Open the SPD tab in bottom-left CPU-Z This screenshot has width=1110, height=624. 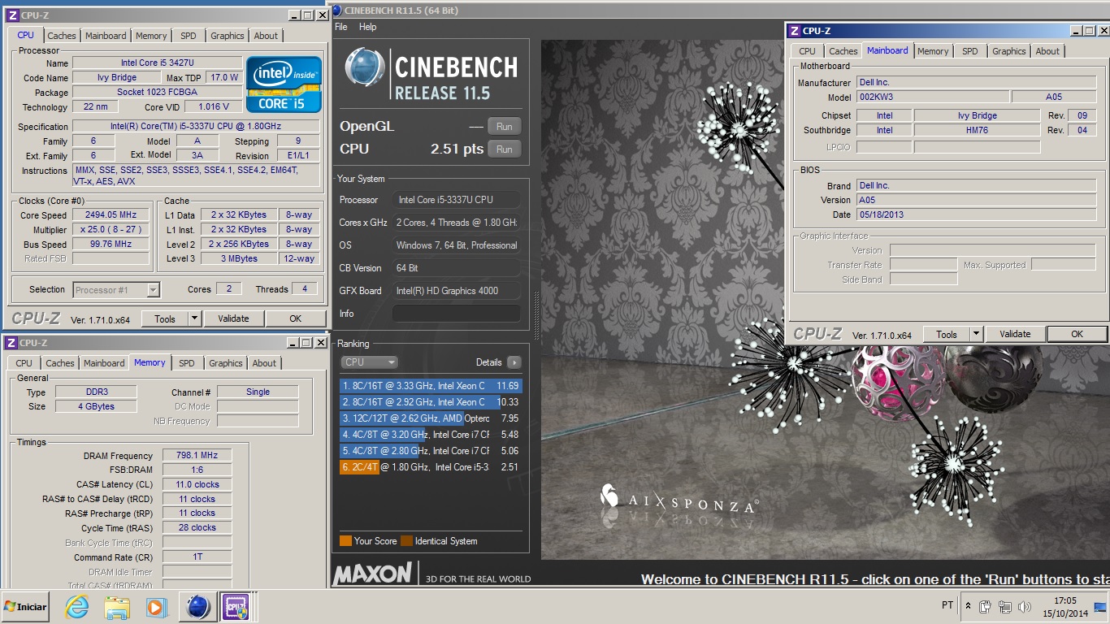[x=187, y=363]
